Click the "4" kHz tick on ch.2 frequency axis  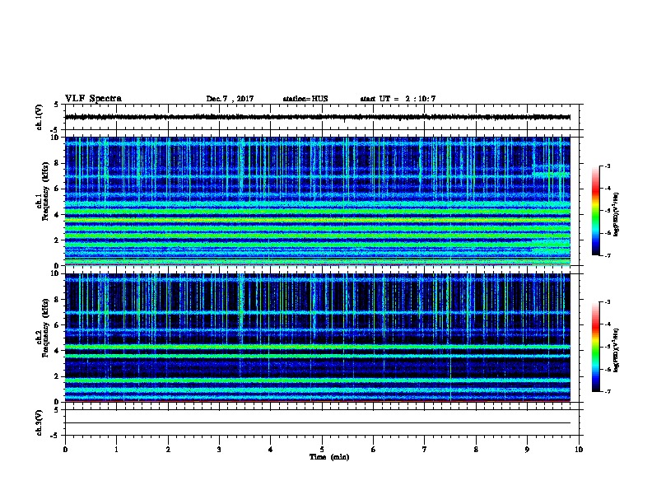coord(58,351)
